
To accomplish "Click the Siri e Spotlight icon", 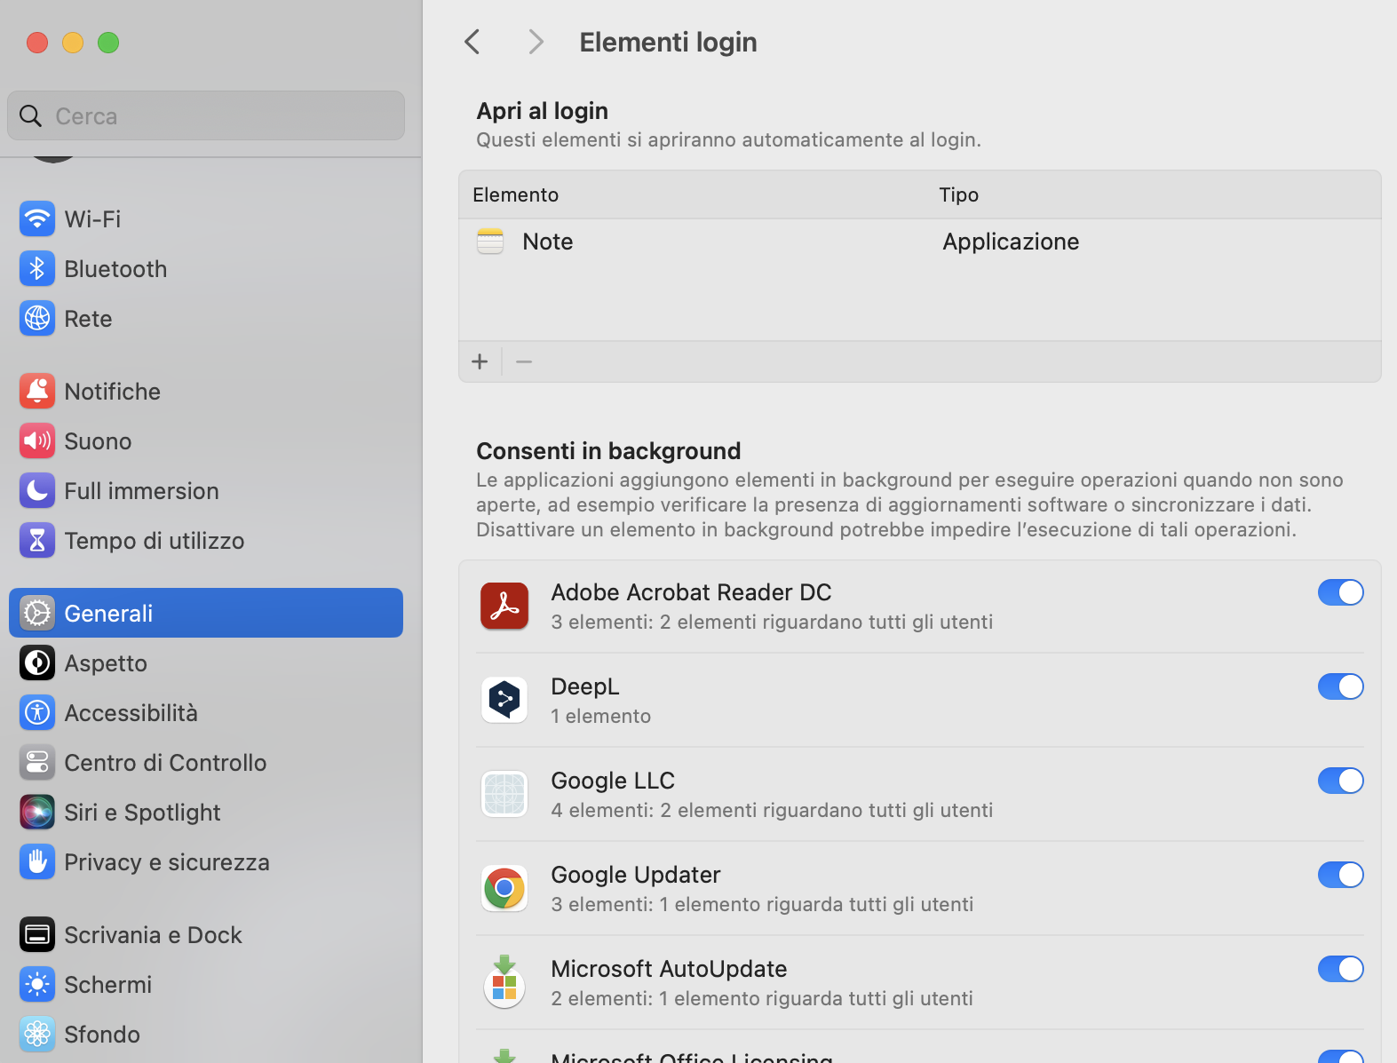I will 37,812.
